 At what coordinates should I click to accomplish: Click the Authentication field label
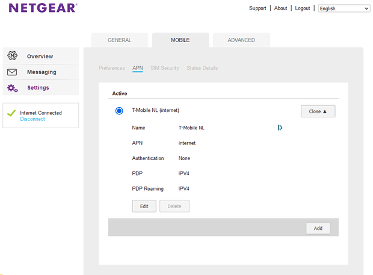point(148,158)
